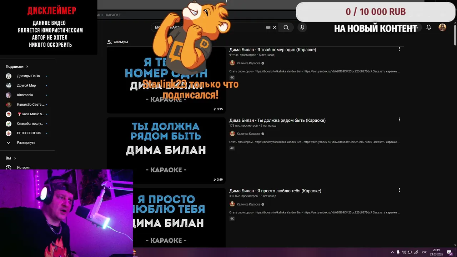The height and width of the screenshot is (257, 457).
Task: Open YouTube notifications bell
Action: pyautogui.click(x=429, y=27)
